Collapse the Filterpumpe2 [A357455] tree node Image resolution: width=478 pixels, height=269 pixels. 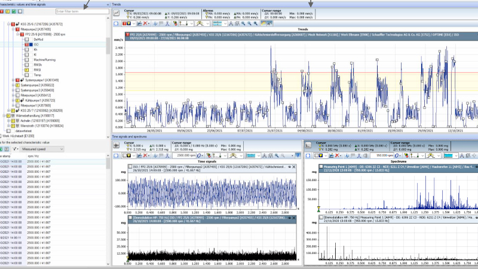point(13,28)
